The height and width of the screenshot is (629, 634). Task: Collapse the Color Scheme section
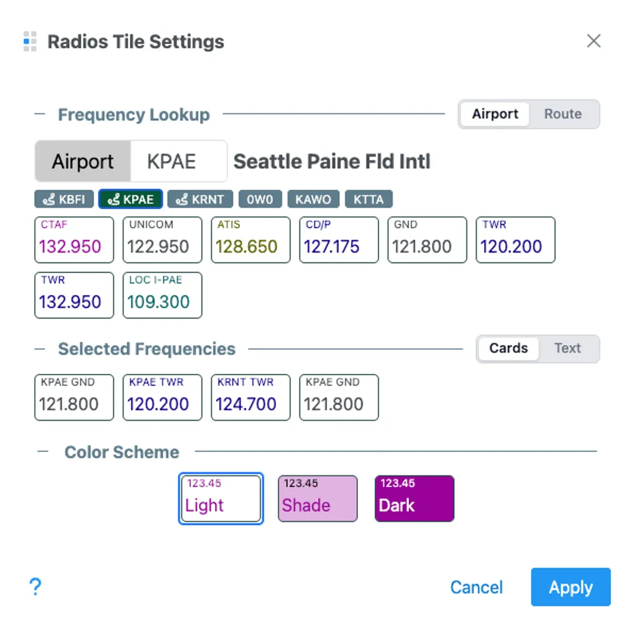tap(44, 452)
